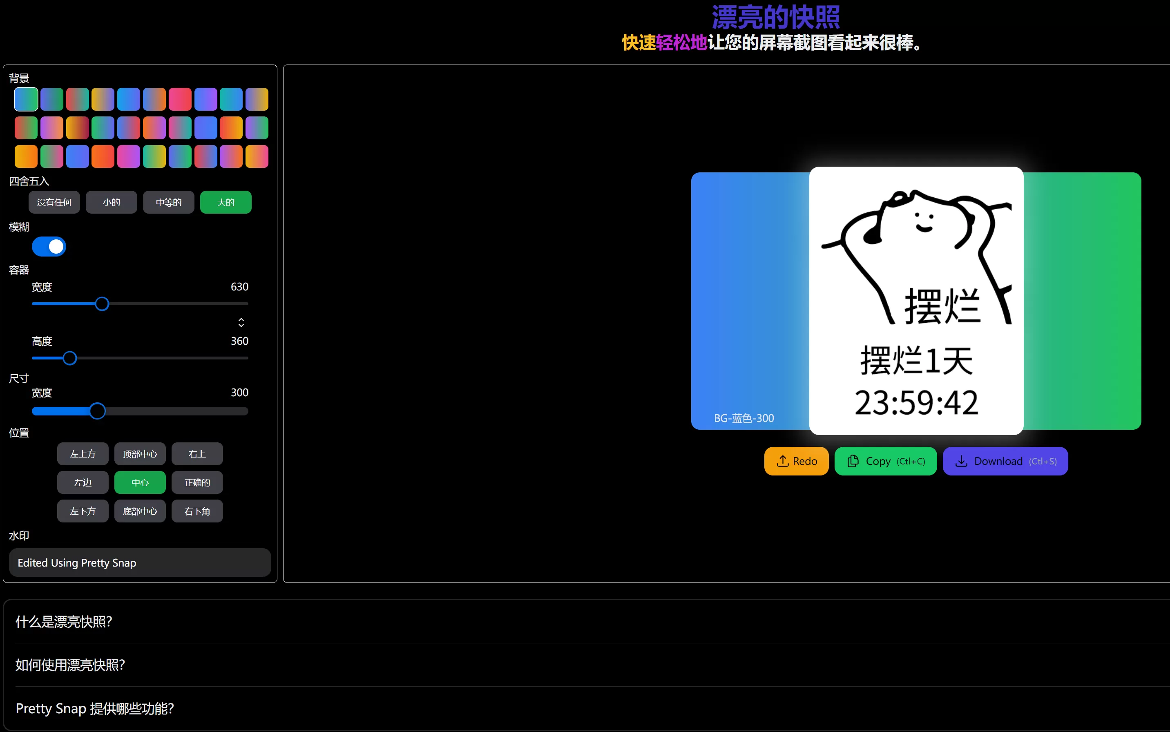This screenshot has height=732, width=1170.
Task: Select the 顶部中心 position option
Action: click(x=139, y=454)
